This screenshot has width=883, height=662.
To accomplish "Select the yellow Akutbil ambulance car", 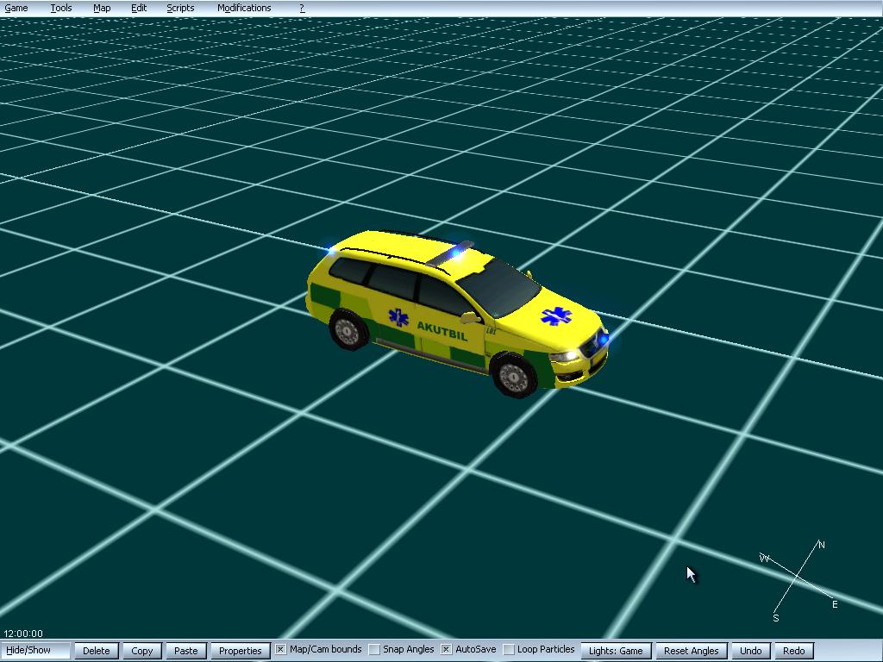I will [x=457, y=312].
